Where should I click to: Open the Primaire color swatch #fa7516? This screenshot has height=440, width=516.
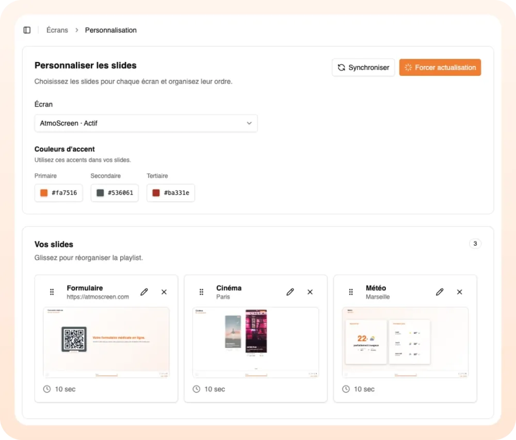coord(59,193)
